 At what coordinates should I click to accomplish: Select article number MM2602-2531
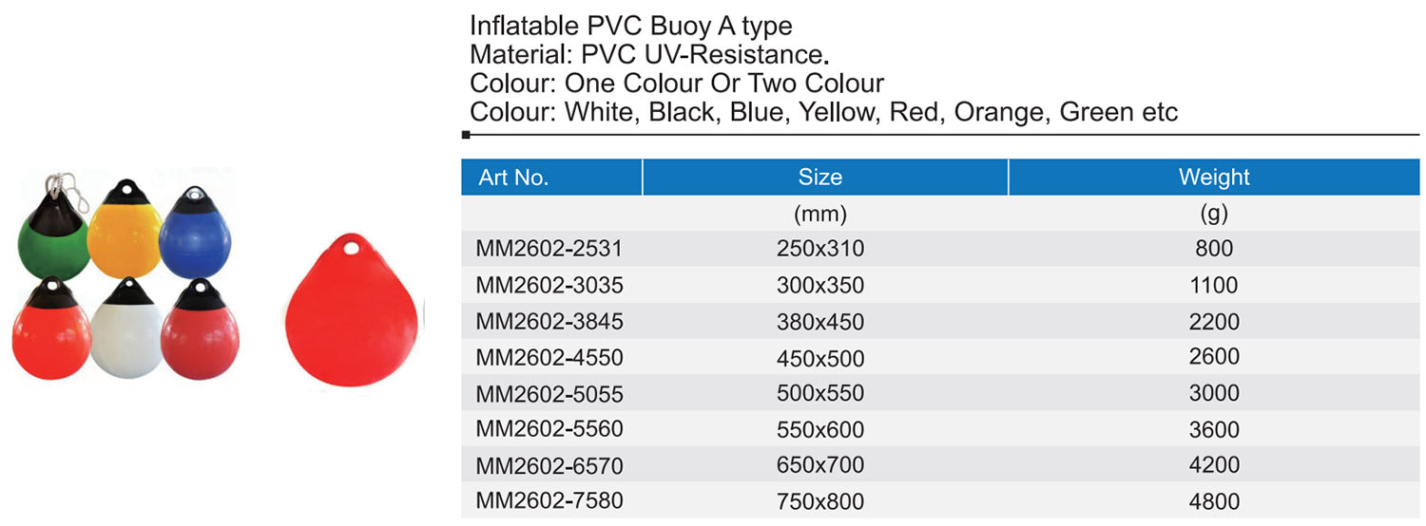click(x=549, y=249)
